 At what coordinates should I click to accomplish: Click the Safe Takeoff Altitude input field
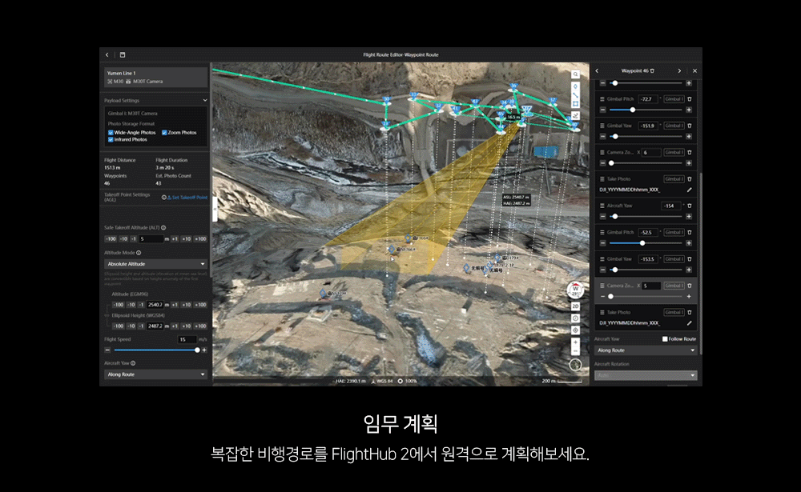click(151, 239)
